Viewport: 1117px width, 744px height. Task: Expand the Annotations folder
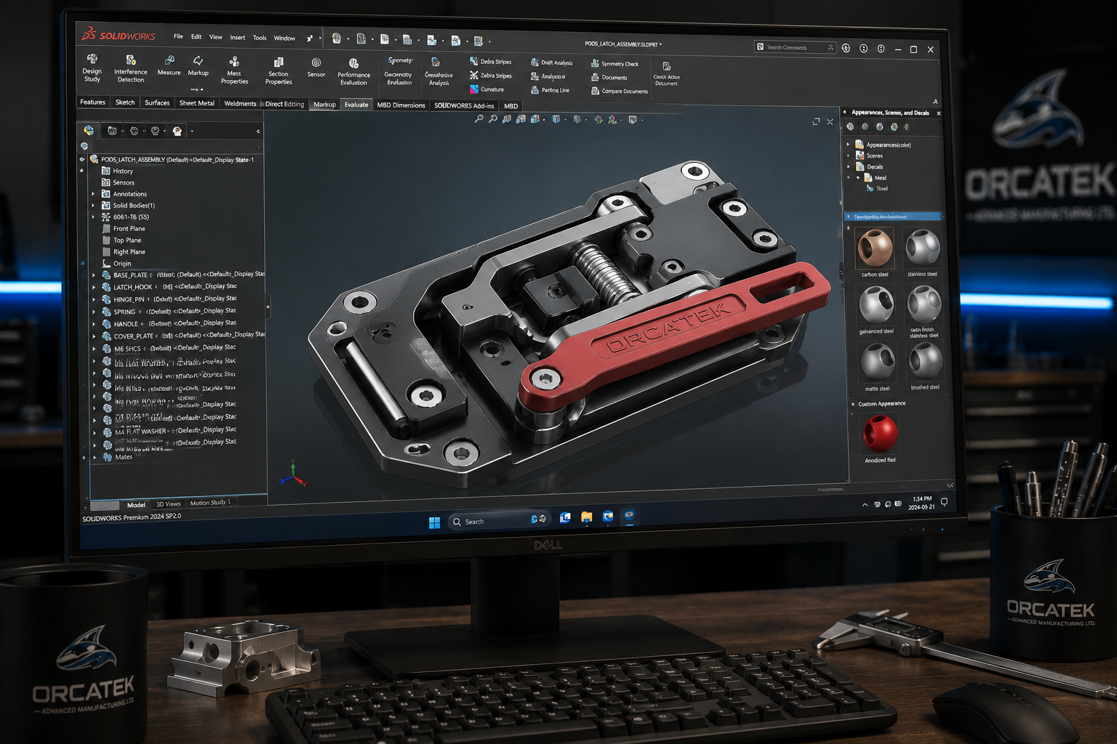coord(93,194)
